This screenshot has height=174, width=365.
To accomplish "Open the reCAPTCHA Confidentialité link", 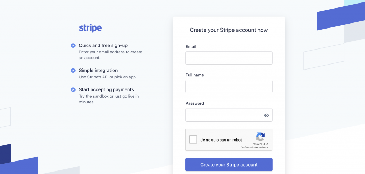I will [248, 148].
